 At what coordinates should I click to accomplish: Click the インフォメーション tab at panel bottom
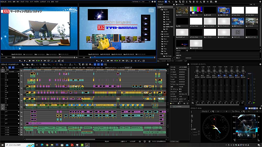(174, 141)
